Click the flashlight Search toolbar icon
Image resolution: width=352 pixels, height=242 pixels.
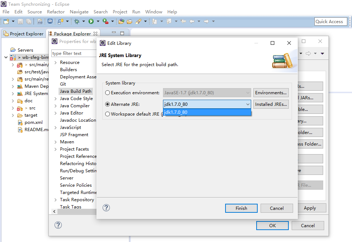138,21
